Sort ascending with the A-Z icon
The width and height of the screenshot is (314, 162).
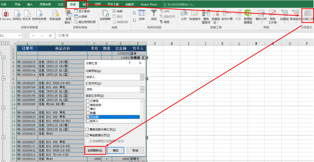(x=135, y=13)
